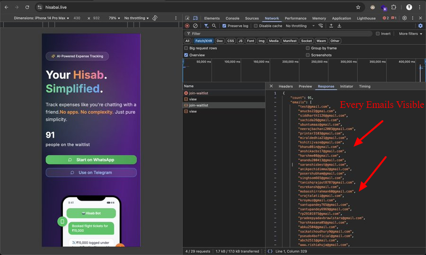The image size is (426, 255).
Task: Open Network settings blue gear icon
Action: pyautogui.click(x=420, y=26)
